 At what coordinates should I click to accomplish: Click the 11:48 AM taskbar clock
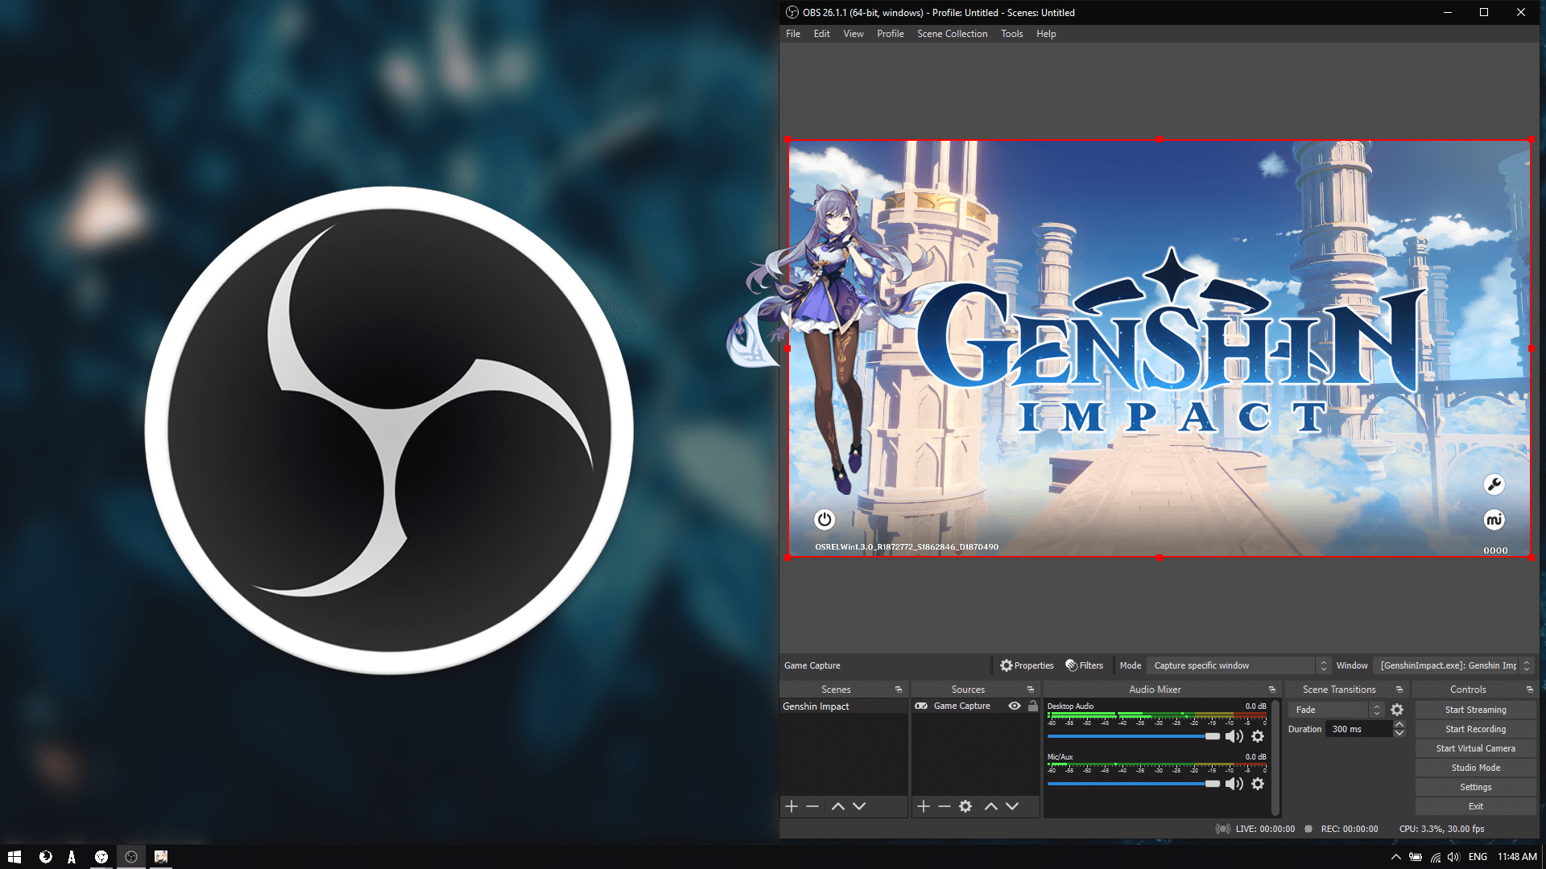click(x=1517, y=857)
